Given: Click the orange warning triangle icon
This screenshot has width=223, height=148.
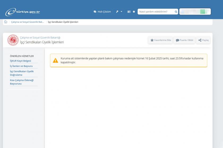Looking at the screenshot, I should click(x=55, y=61).
